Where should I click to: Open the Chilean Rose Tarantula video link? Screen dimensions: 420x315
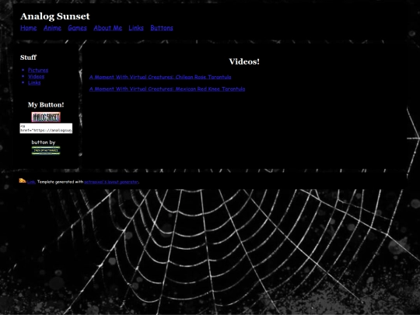[160, 77]
